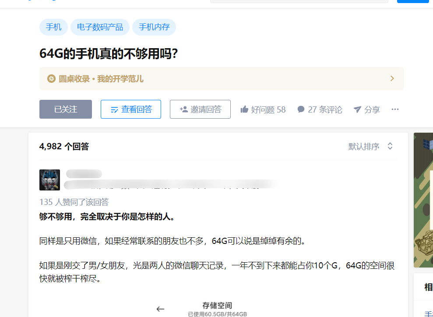Open the 默认排序 sorting dropdown
This screenshot has width=433, height=317.
(x=371, y=146)
